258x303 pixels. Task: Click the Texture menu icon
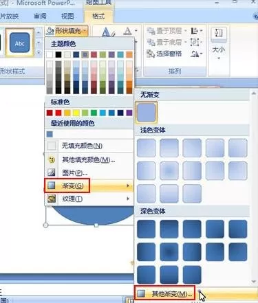52,199
